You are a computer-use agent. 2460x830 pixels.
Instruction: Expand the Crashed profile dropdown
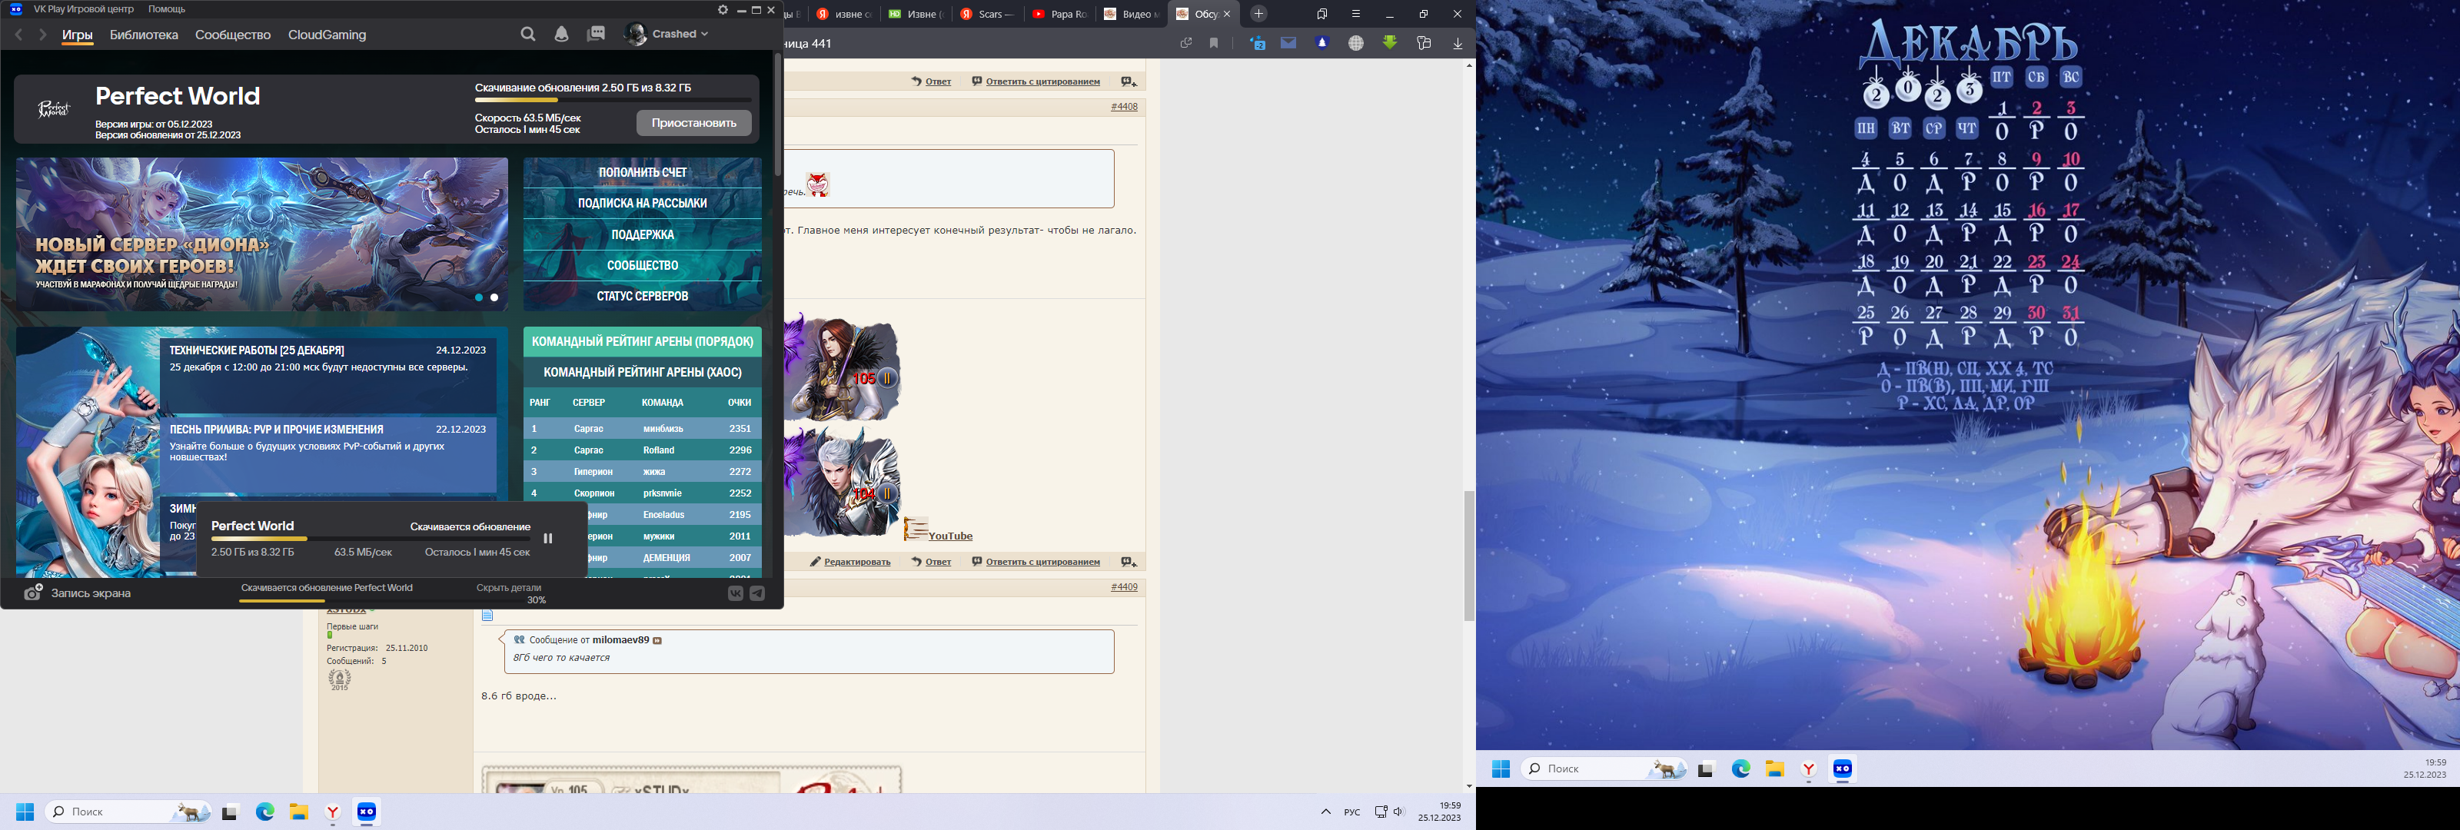pyautogui.click(x=705, y=35)
